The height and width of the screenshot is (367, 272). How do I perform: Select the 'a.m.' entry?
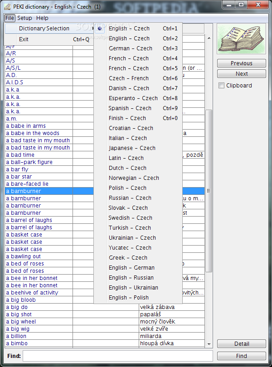(39, 119)
